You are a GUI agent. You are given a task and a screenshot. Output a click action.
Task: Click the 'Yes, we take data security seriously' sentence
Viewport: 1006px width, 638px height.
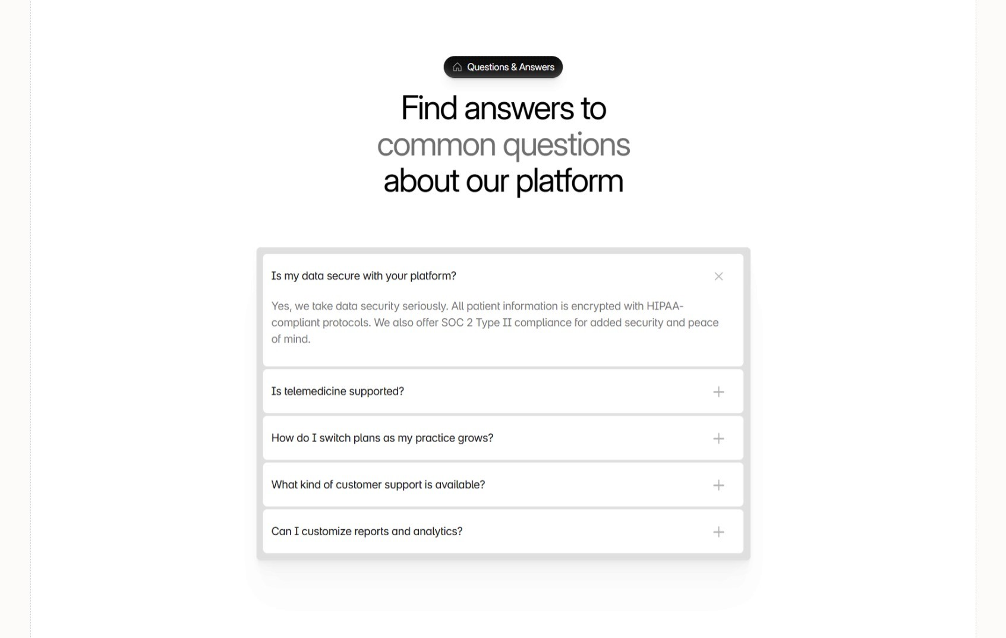click(x=359, y=306)
